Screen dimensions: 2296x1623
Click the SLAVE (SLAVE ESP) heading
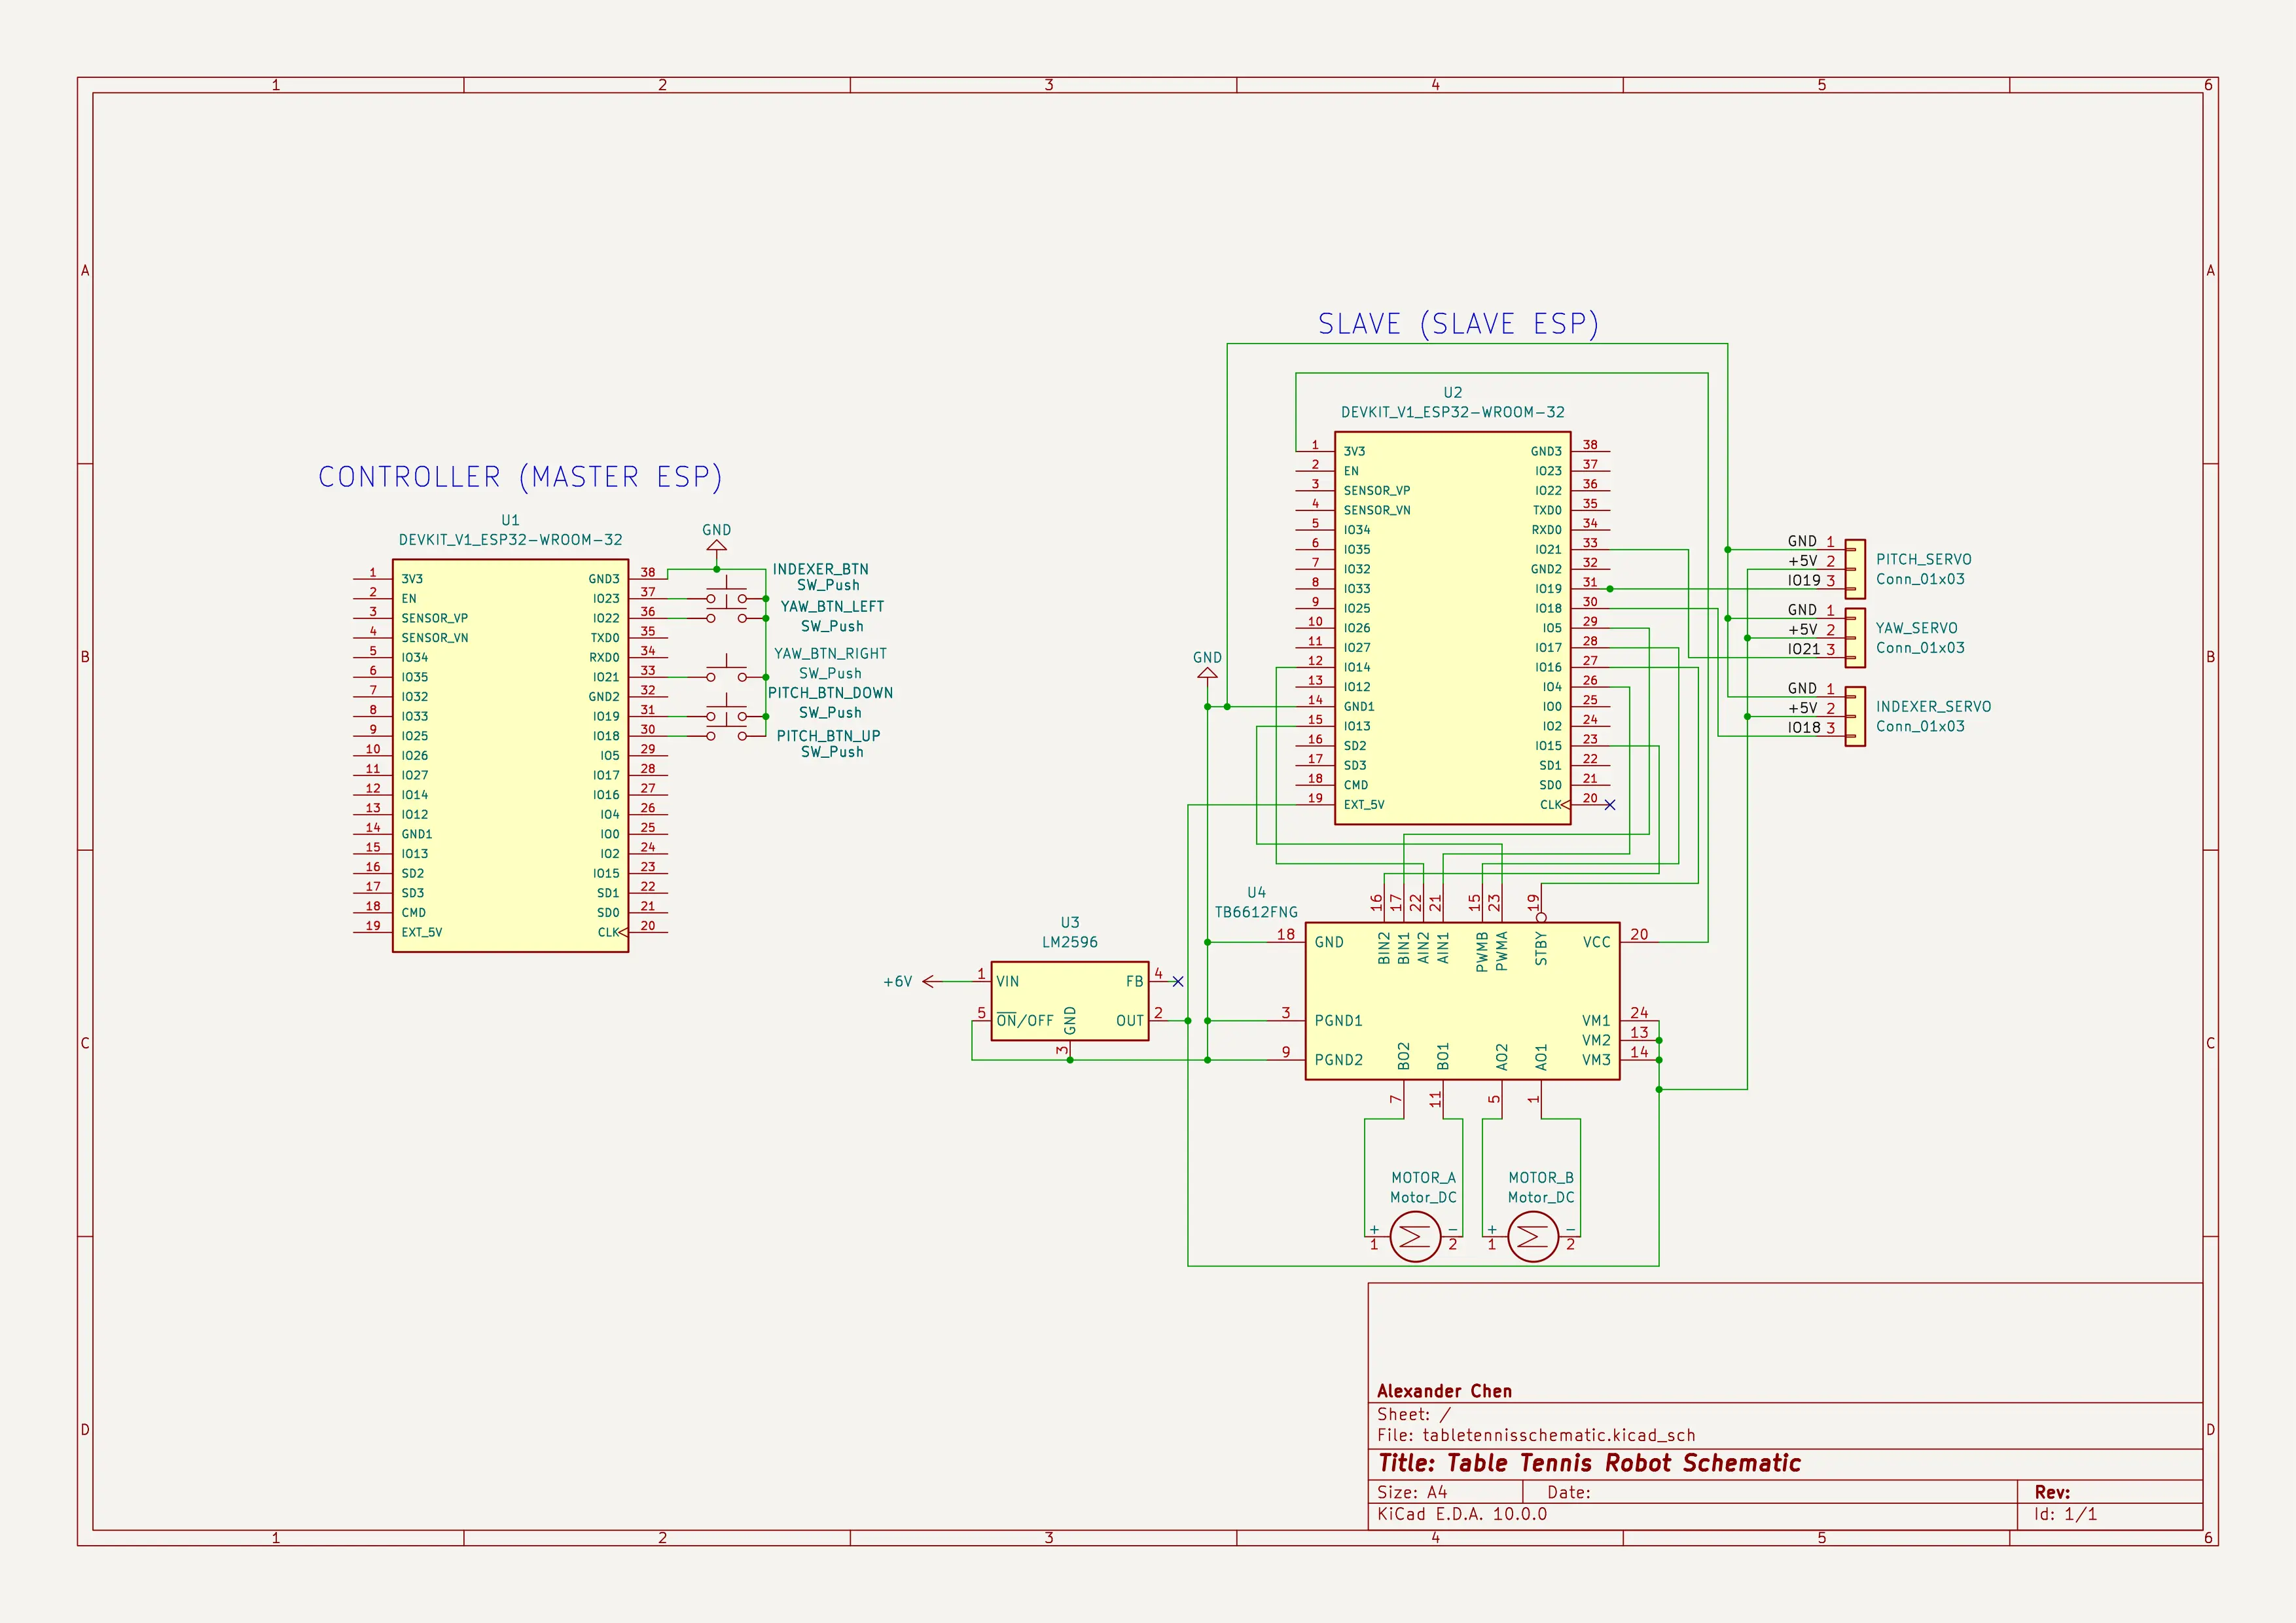(1458, 324)
